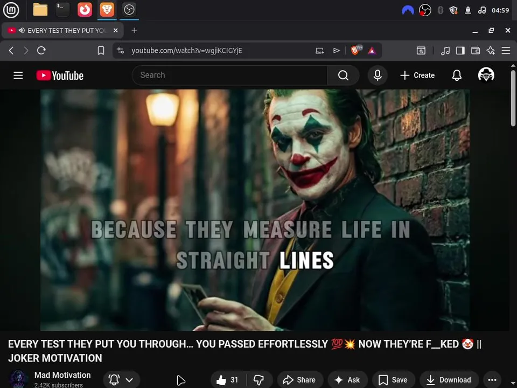Click the address bar URL
The image size is (517, 388).
click(x=187, y=51)
